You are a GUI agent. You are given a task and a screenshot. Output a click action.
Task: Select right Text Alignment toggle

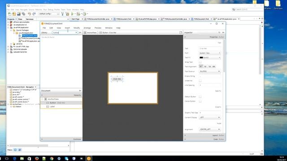[209, 67]
